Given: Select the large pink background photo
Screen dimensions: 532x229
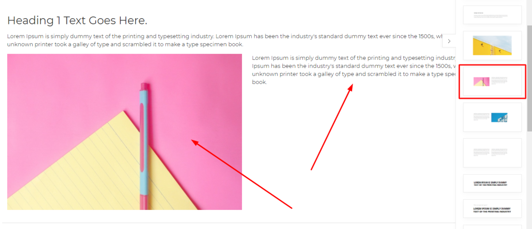Looking at the screenshot, I should click(x=125, y=132).
